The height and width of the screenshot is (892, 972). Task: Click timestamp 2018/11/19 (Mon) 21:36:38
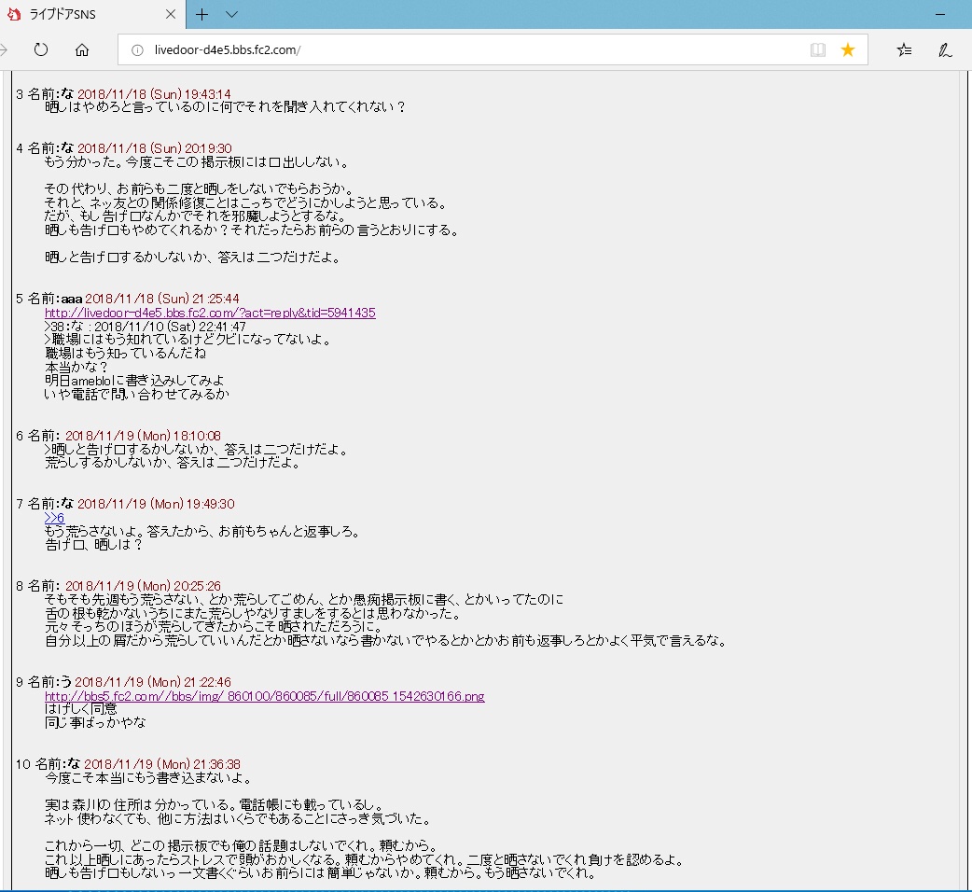162,764
